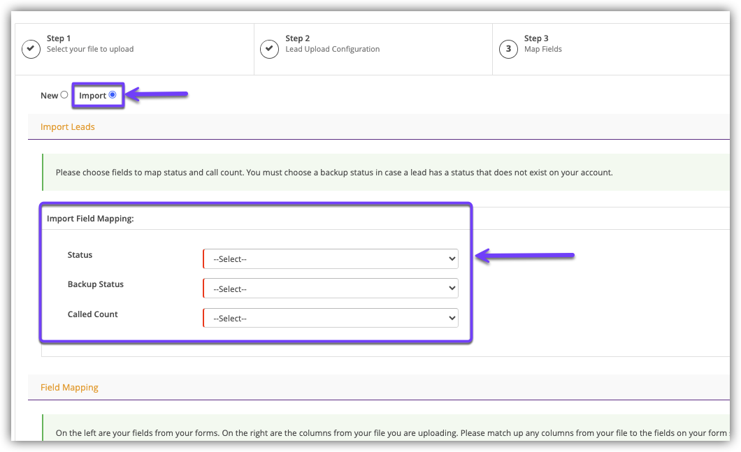Expand the Backup Status dropdown
Image resolution: width=741 pixels, height=452 pixels.
click(330, 289)
